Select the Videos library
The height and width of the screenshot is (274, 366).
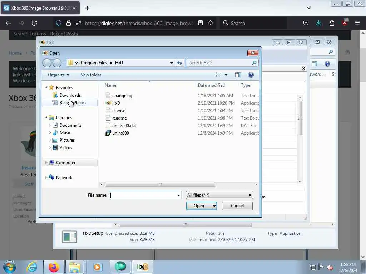click(x=66, y=147)
